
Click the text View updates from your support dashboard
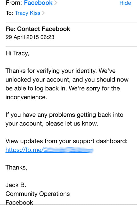point(67,141)
